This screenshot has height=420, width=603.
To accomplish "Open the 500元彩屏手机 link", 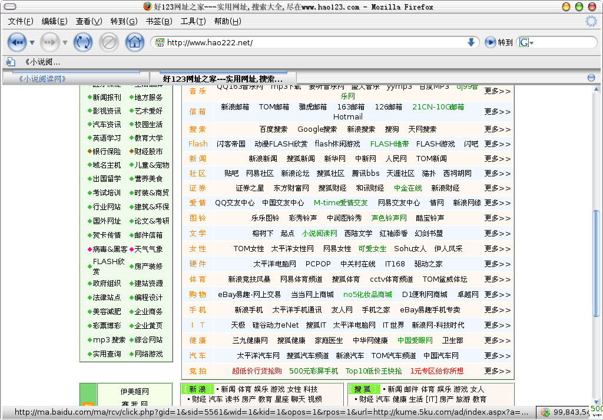I will point(313,371).
